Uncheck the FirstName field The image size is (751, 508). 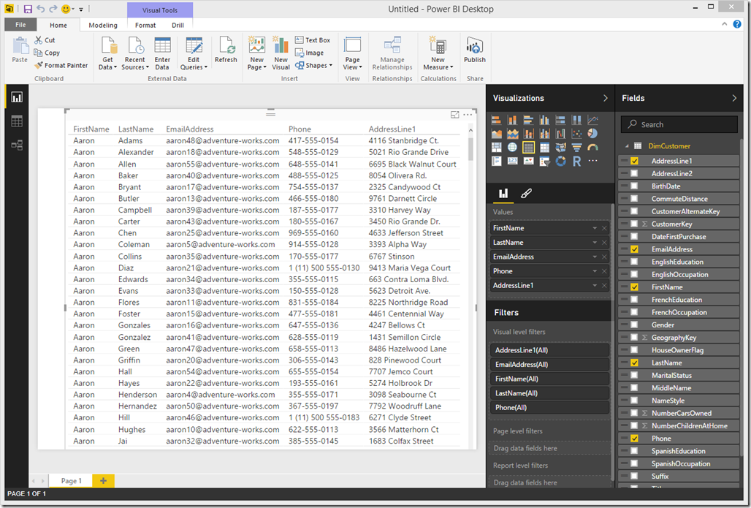(x=634, y=287)
